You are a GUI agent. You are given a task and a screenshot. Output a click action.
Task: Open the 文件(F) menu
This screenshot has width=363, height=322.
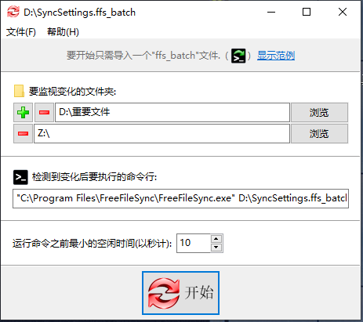(x=21, y=32)
